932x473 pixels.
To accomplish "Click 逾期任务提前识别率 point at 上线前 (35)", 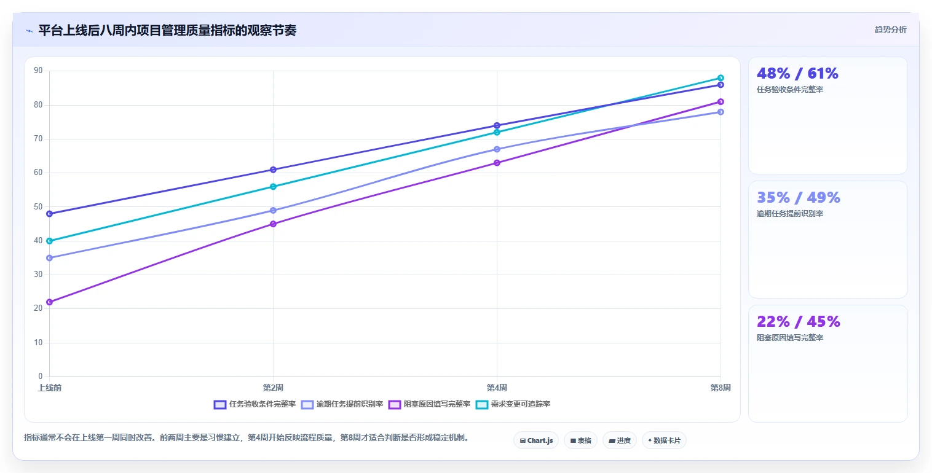I will click(x=49, y=258).
